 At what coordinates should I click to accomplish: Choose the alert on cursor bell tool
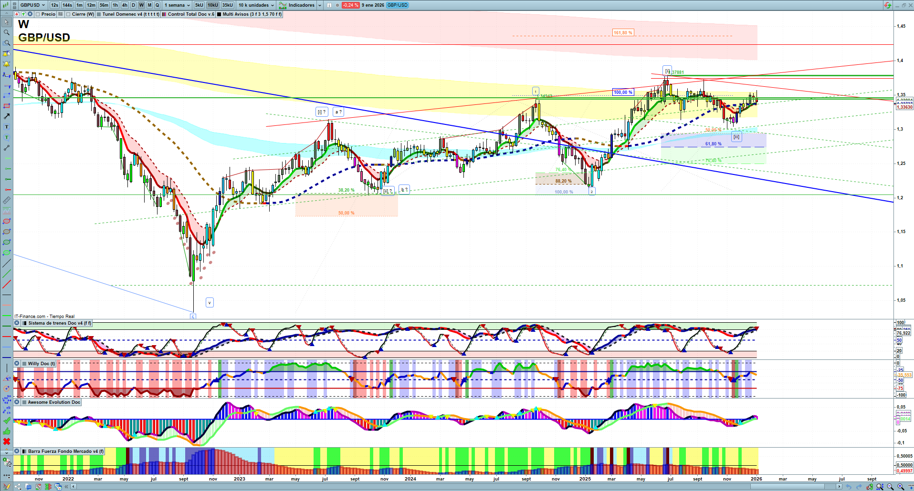click(x=7, y=53)
